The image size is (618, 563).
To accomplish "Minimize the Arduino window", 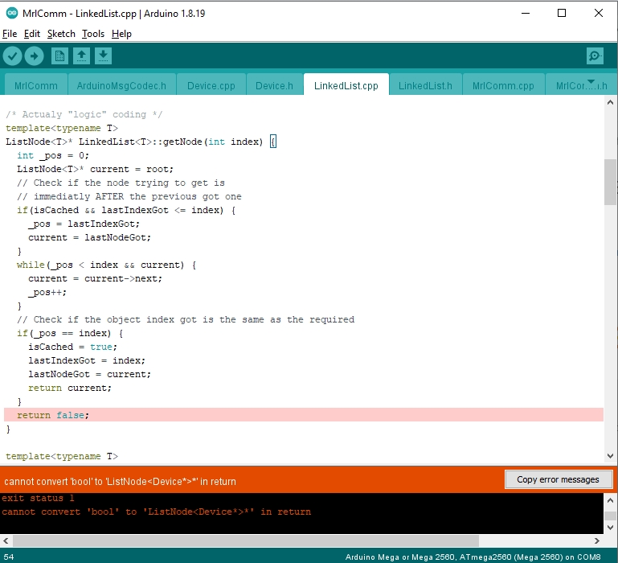I will pos(526,13).
